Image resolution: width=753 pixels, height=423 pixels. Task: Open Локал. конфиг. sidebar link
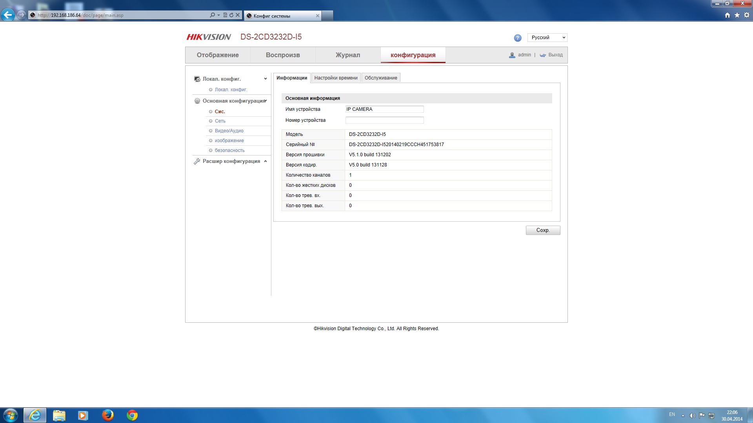pos(231,90)
